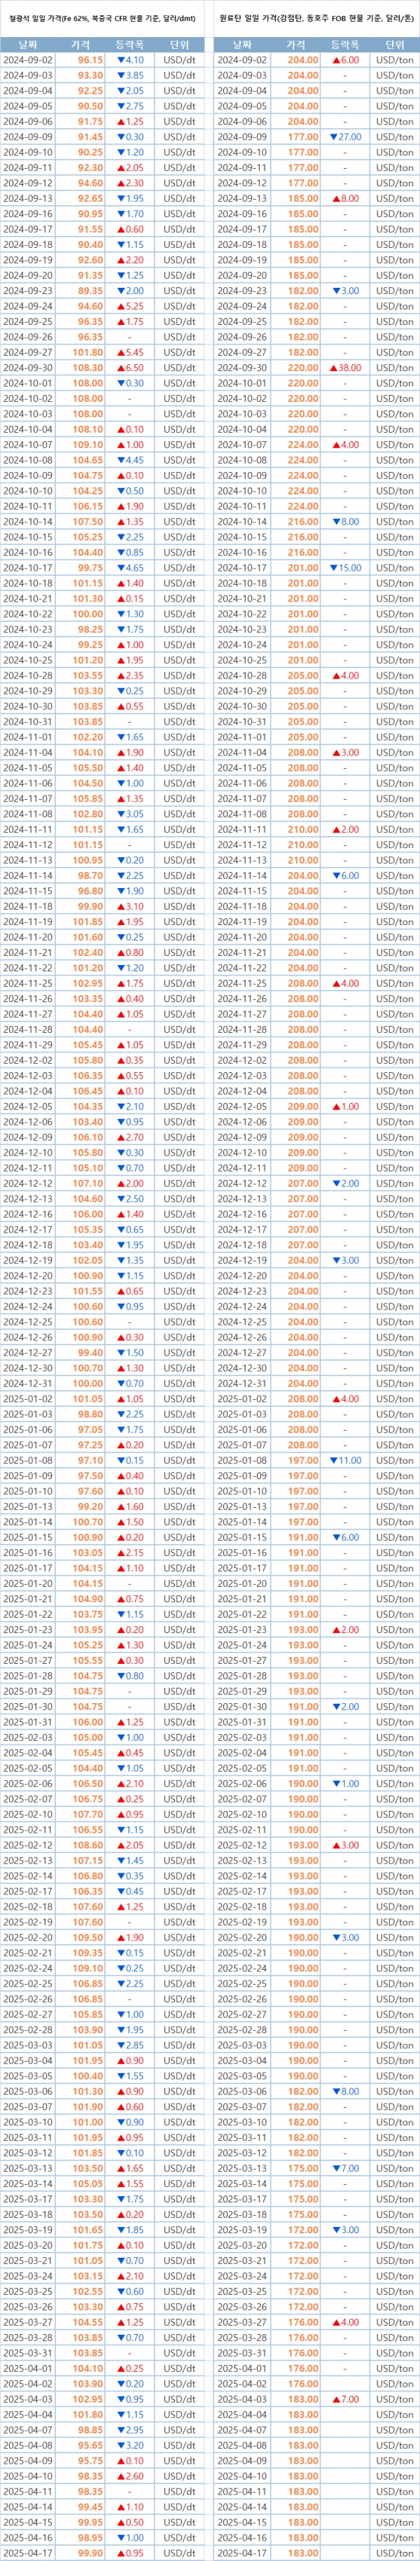Click 단위 header in coking coal table
The height and width of the screenshot is (2561, 420).
pyautogui.click(x=394, y=45)
